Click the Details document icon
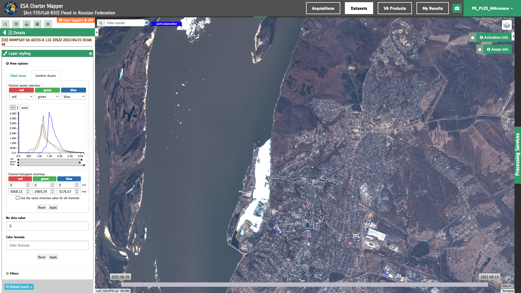This screenshot has width=521, height=293. (x=10, y=33)
